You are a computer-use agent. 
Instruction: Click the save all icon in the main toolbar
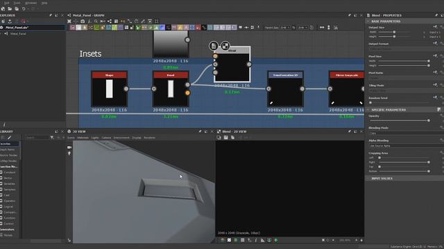pos(17,9)
